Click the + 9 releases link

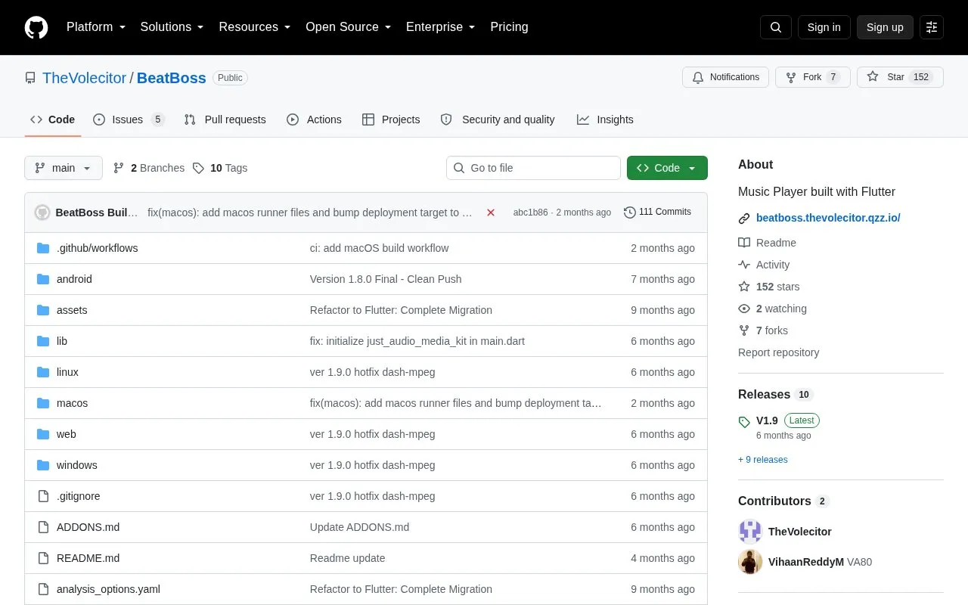(763, 460)
